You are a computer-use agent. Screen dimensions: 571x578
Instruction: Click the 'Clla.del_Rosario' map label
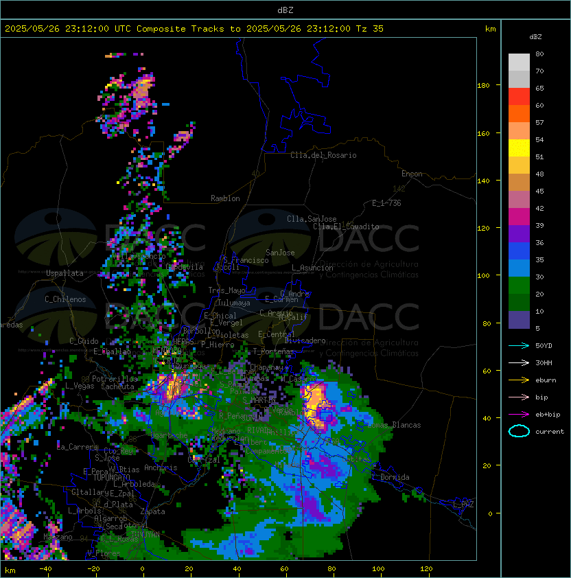[323, 155]
